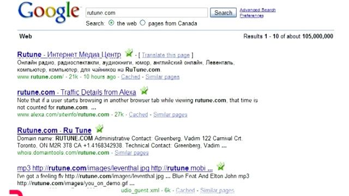Click green URL 'www.rutune.com/'
Viewport: 349px width, 196px height.
point(40,77)
